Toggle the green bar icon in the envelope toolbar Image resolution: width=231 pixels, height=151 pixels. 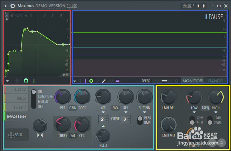[34, 81]
